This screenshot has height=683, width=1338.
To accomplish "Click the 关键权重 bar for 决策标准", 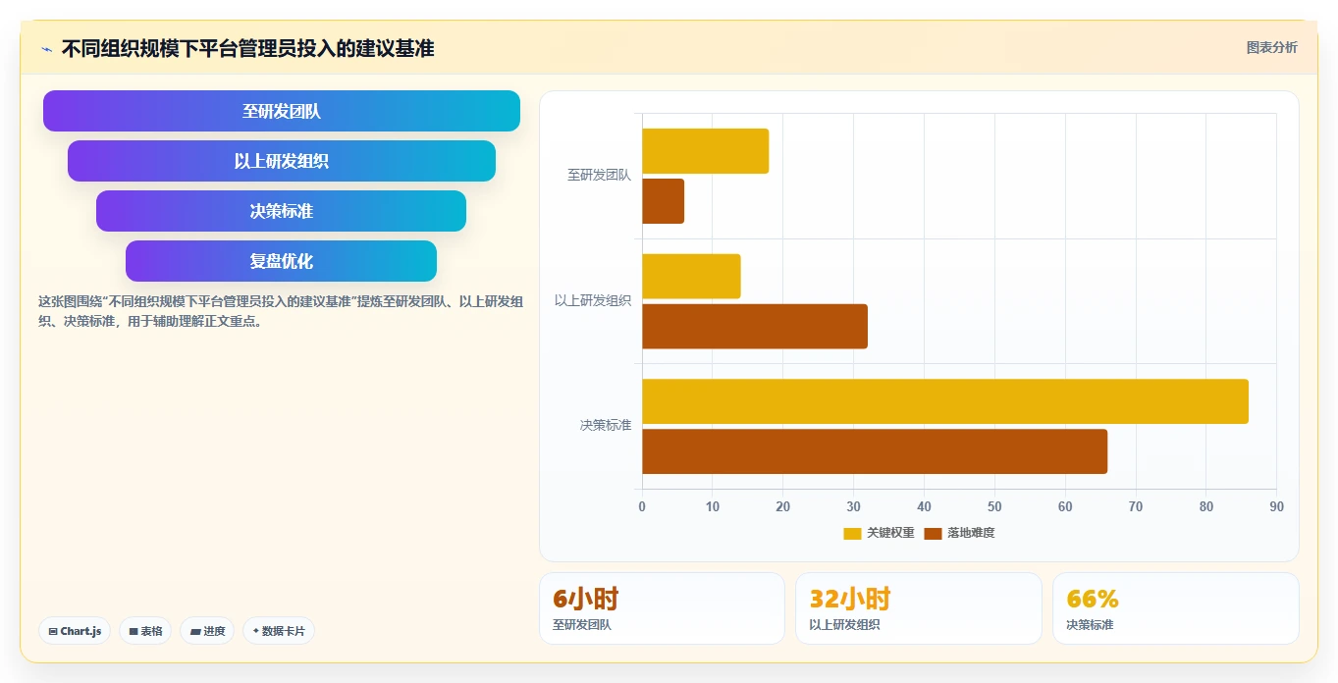I will tap(945, 401).
